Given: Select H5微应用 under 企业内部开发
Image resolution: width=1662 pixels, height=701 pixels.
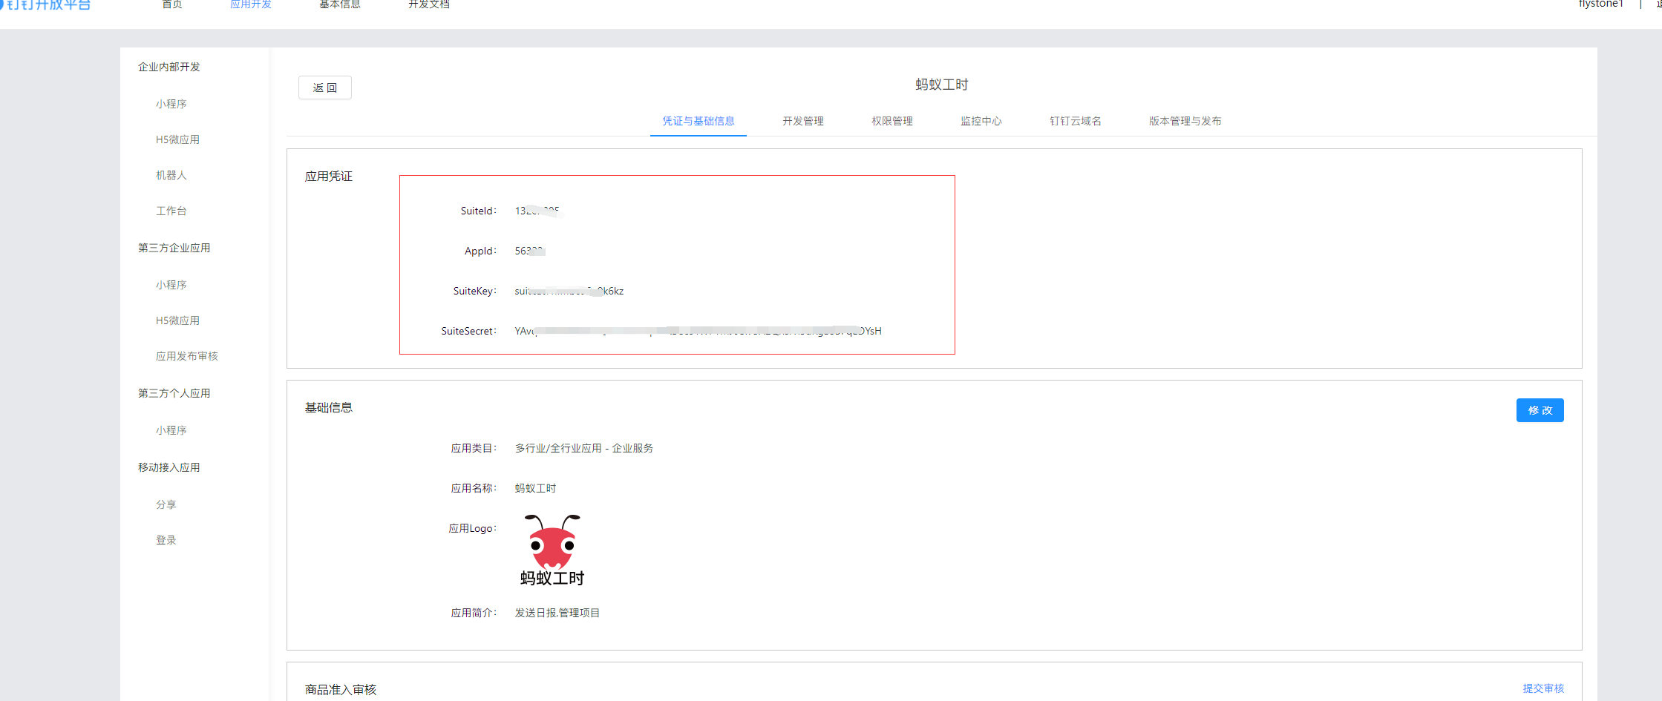Looking at the screenshot, I should 177,139.
